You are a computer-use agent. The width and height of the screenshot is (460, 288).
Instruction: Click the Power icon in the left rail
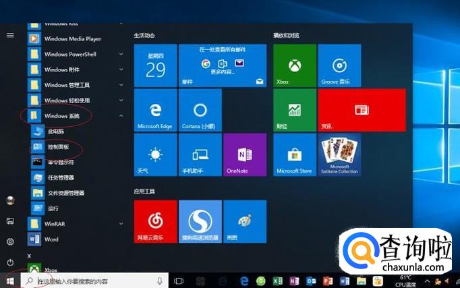tap(10, 262)
